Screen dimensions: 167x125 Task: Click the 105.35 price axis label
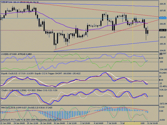coord(162,44)
